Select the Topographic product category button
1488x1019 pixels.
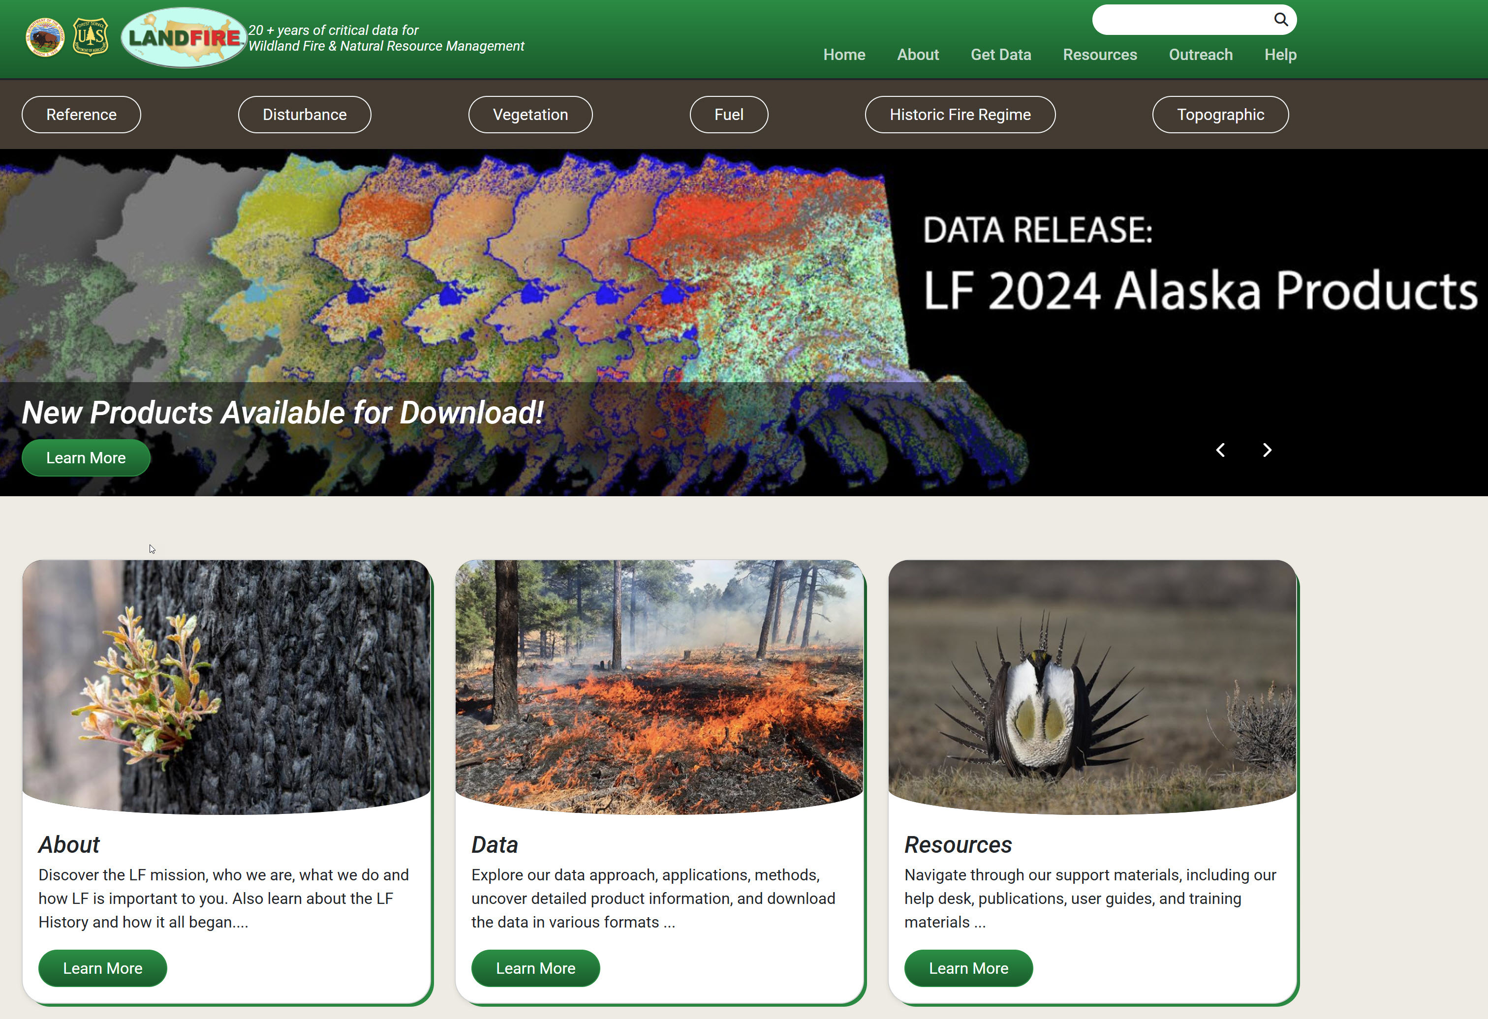[1220, 115]
